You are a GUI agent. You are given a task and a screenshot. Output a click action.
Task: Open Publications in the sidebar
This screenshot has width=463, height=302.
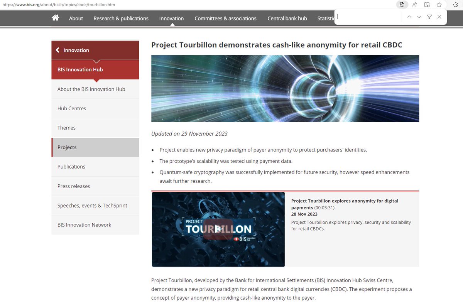point(95,167)
